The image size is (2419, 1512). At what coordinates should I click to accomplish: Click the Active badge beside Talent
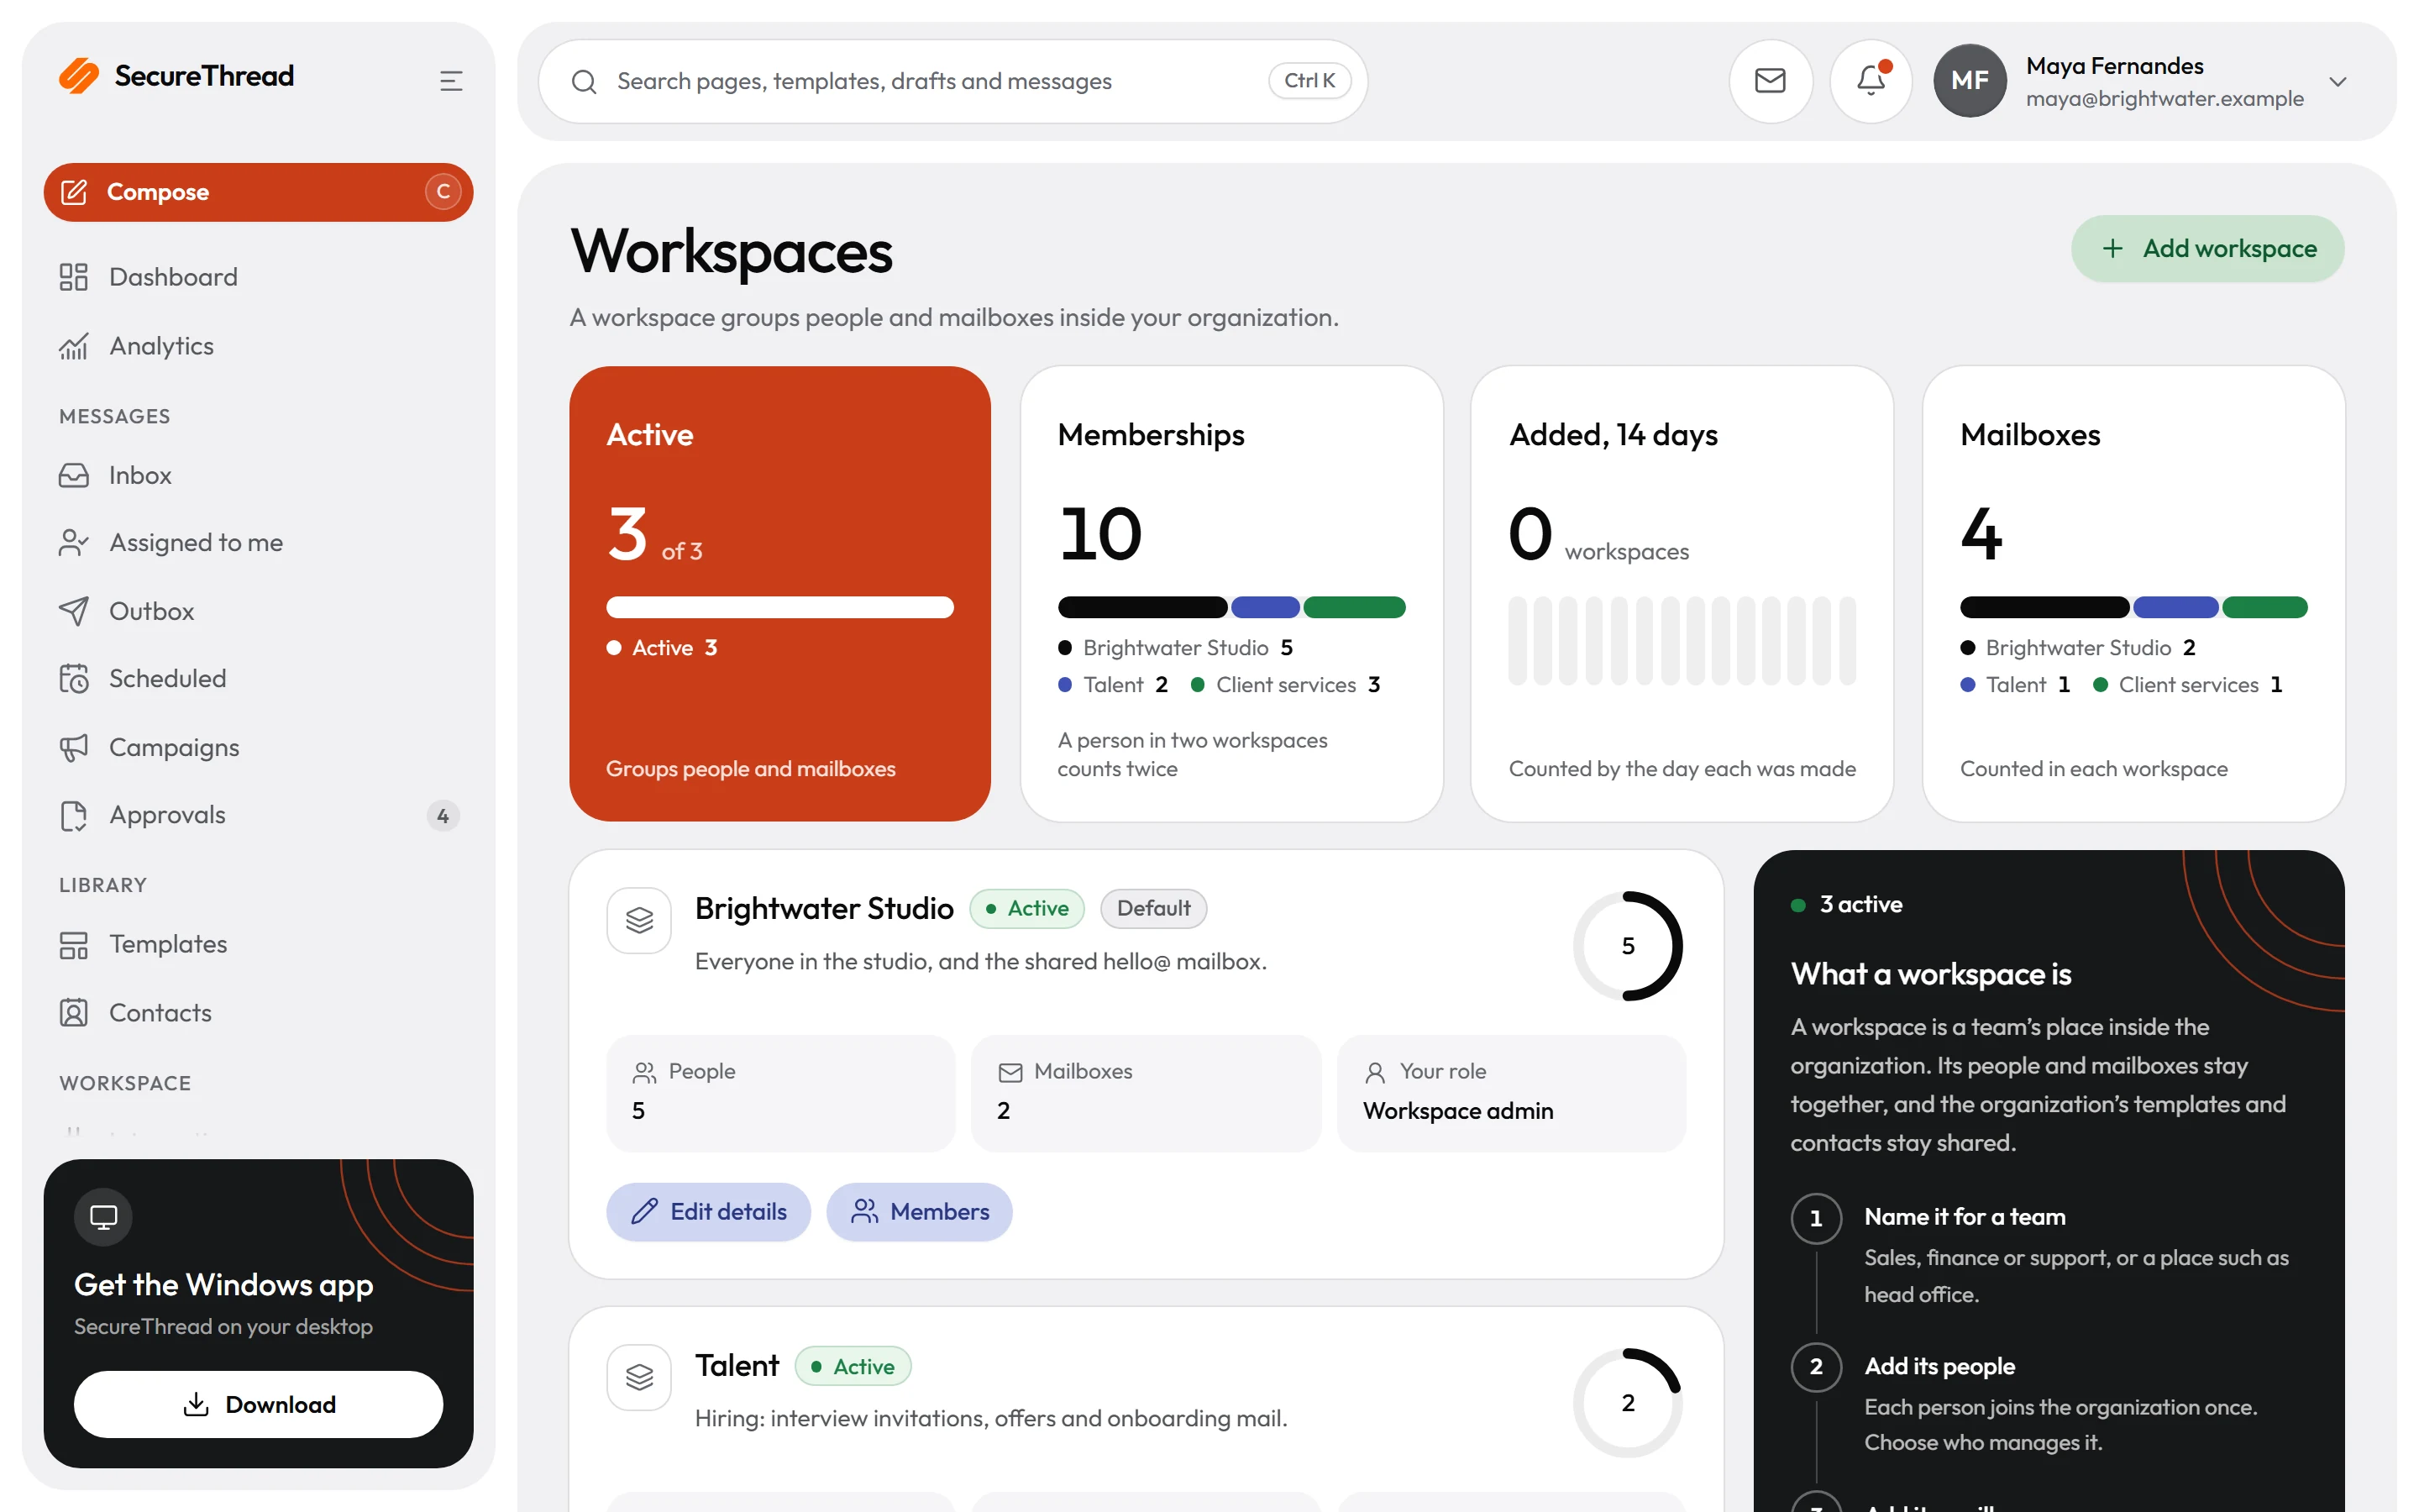[853, 1366]
